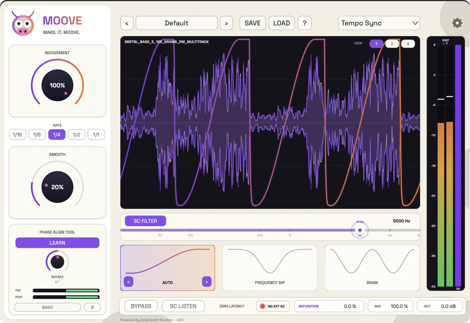Screen dimensions: 470x323
Task: Click the OUT 0.0 dB field
Action: (x=440, y=306)
